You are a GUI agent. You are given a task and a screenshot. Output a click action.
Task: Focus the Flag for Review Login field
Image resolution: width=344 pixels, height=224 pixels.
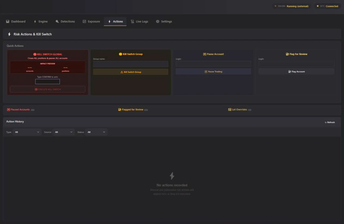click(296, 64)
